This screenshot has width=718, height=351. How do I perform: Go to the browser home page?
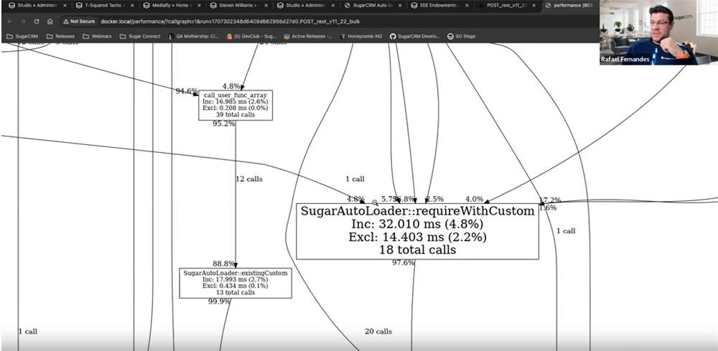click(50, 22)
